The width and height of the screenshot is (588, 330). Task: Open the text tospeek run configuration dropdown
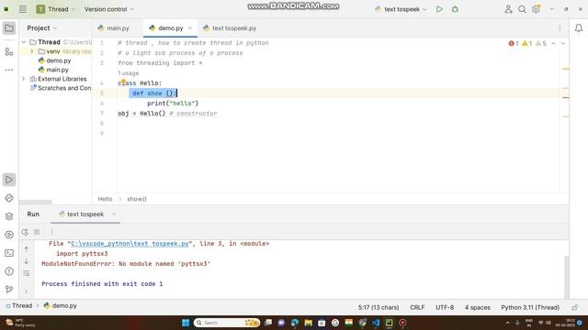click(401, 9)
